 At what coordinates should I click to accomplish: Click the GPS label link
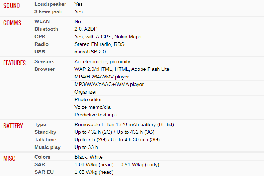click(x=40, y=37)
